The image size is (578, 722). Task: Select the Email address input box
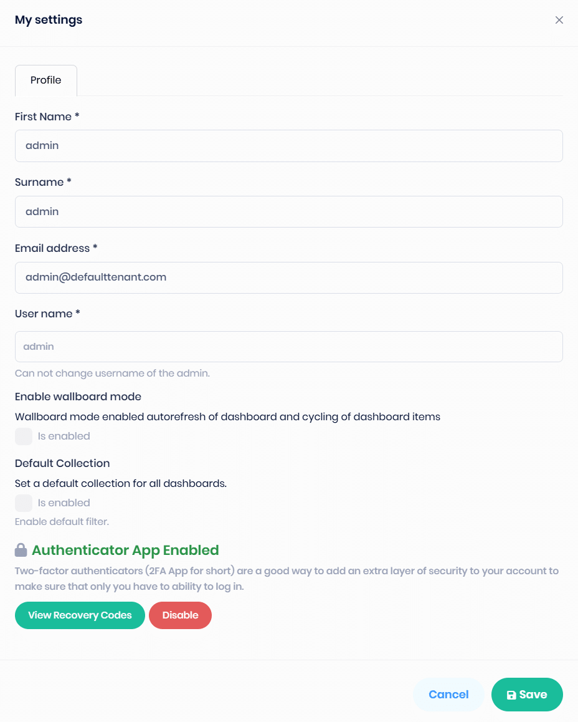pos(289,277)
